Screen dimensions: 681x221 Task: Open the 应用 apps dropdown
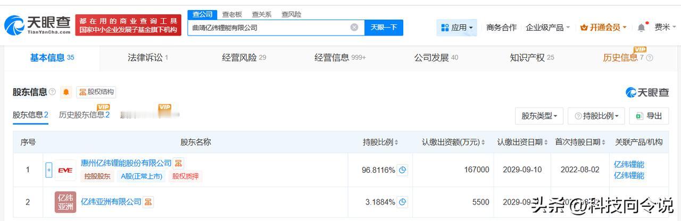pyautogui.click(x=456, y=28)
